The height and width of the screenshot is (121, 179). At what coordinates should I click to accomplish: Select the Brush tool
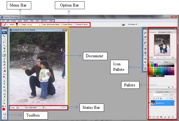[4, 59]
